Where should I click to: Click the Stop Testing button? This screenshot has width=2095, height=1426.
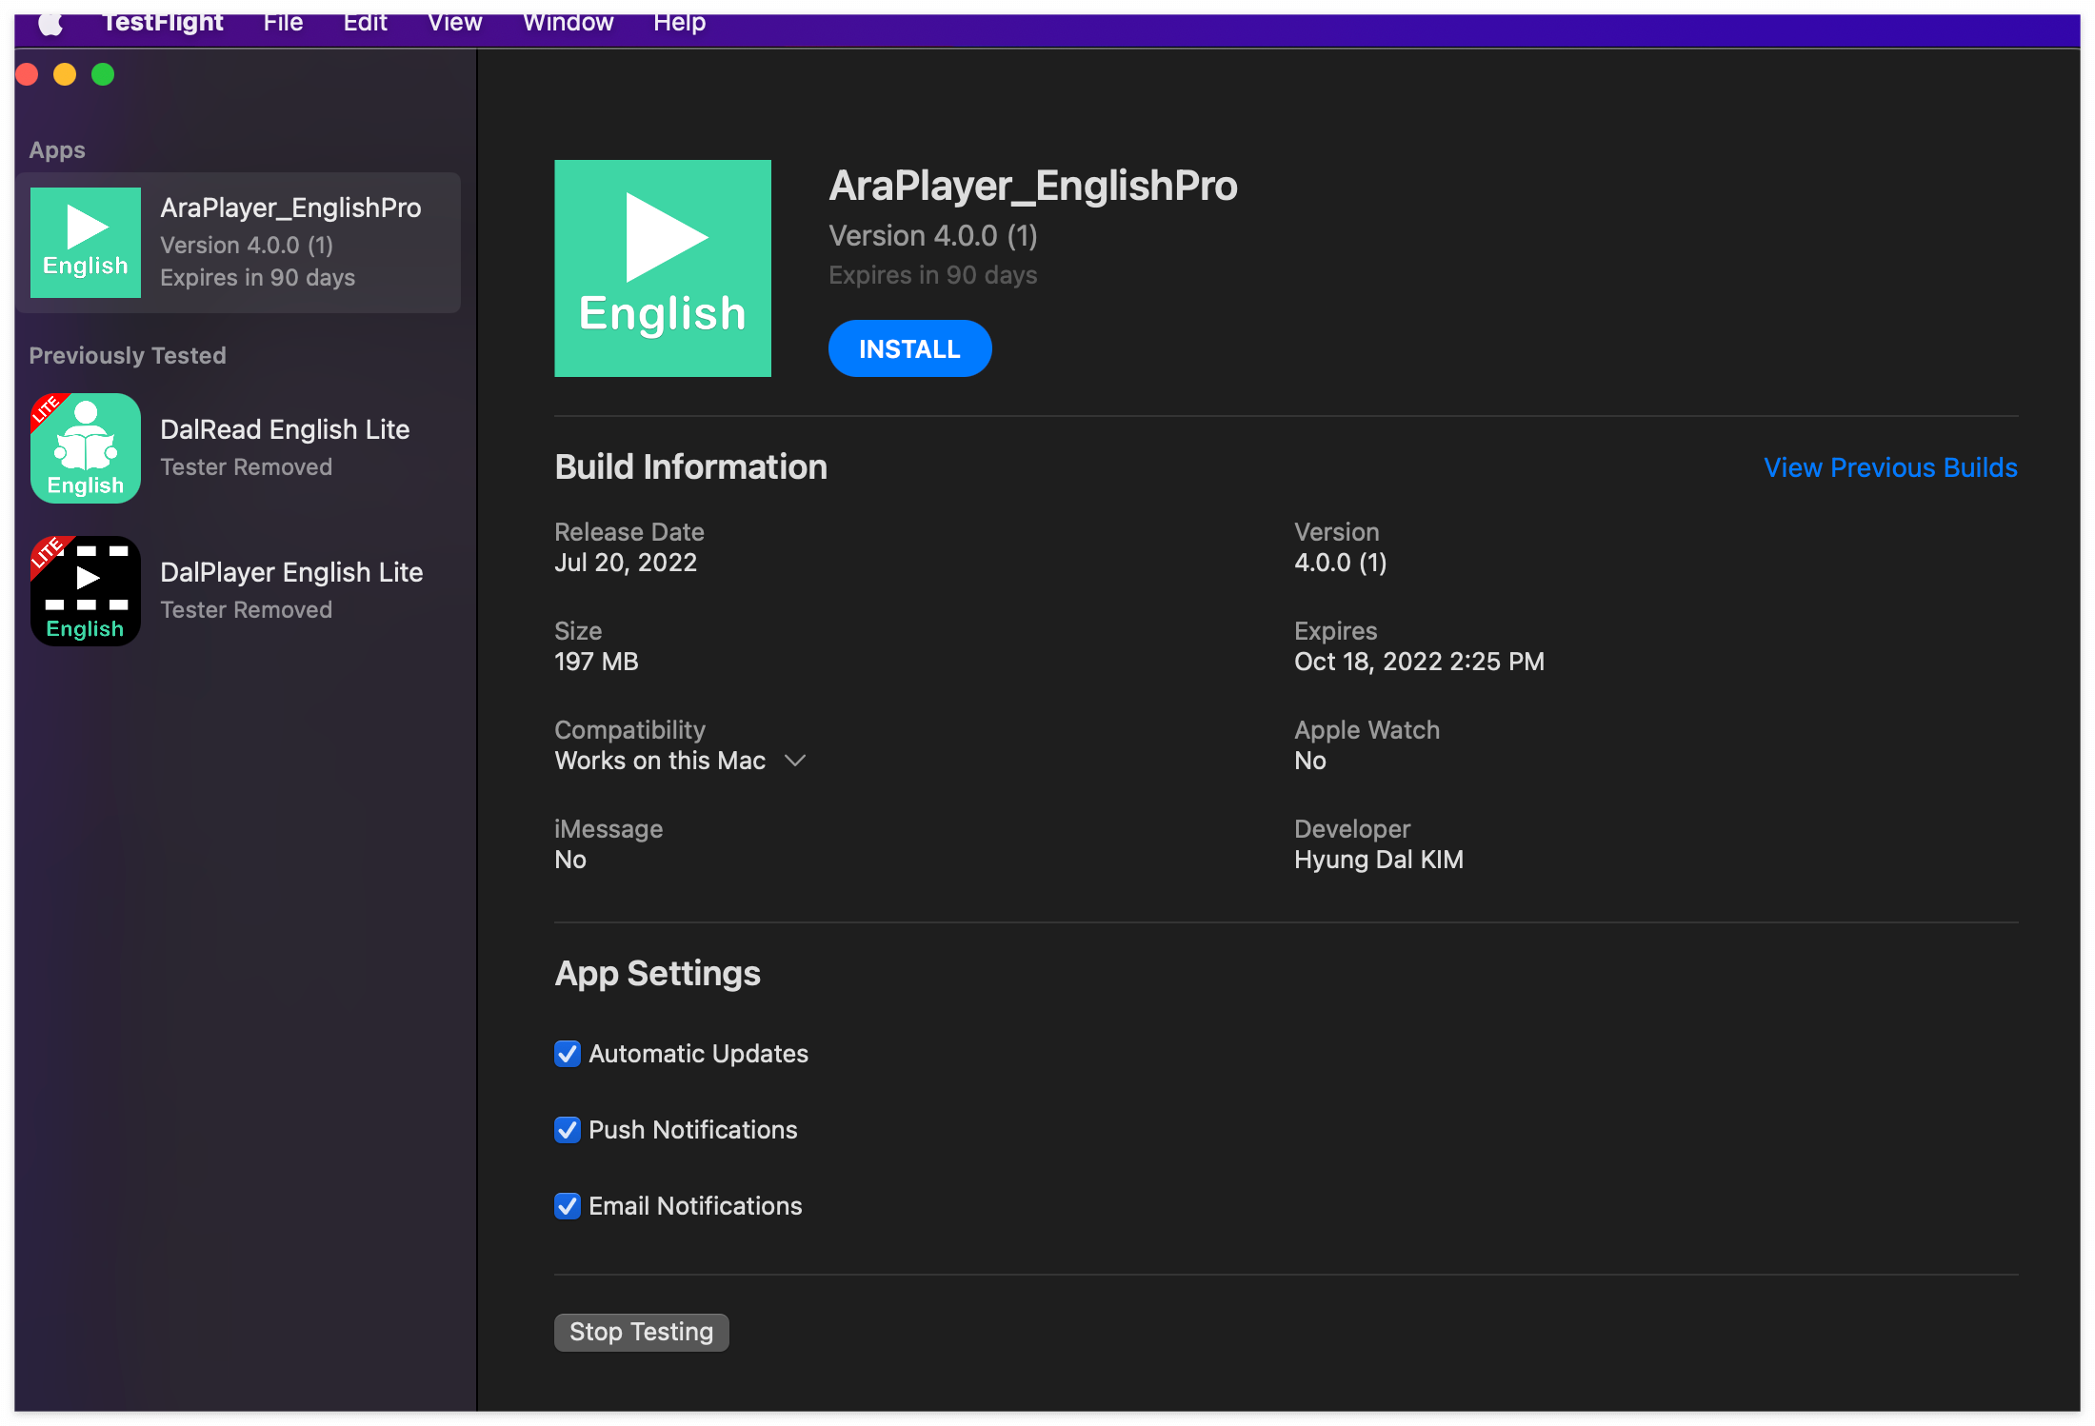(641, 1332)
